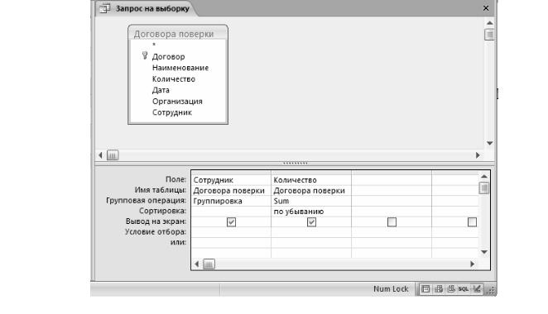The width and height of the screenshot is (548, 314).
Task: Click table name cell under Количество column
Action: (311, 191)
